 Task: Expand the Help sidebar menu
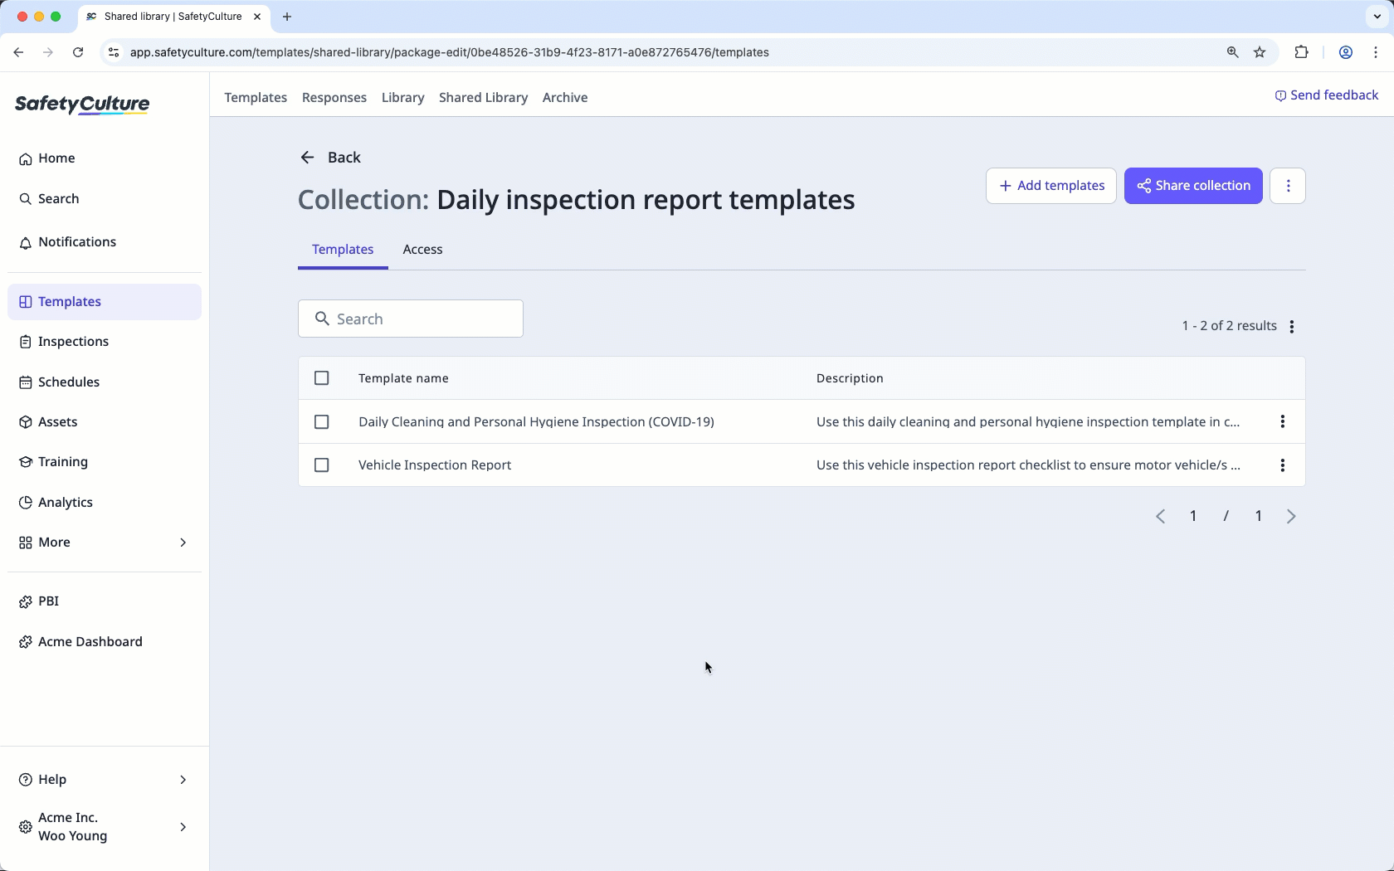(x=105, y=780)
